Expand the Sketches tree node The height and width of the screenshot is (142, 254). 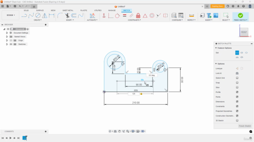coord(7,44)
